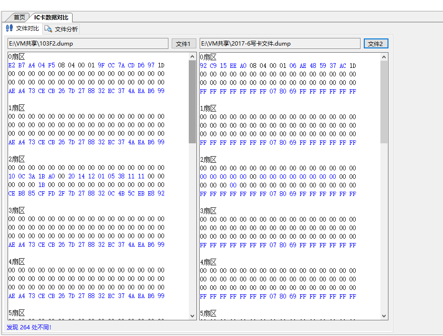Click the 4扇区 label in the right pane
443x336 pixels.
tap(208, 262)
